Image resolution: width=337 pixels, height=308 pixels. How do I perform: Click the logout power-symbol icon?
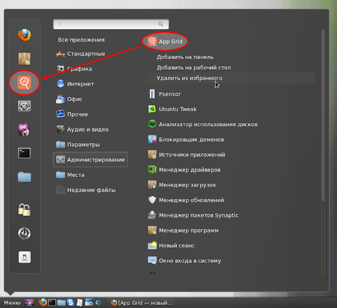24,233
